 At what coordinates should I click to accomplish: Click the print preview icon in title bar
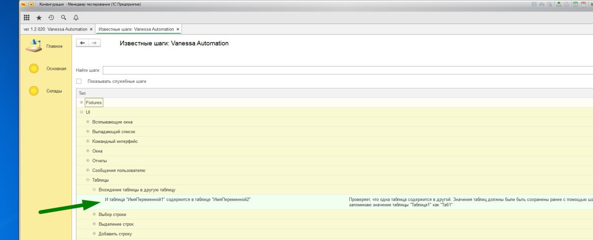(550, 4)
